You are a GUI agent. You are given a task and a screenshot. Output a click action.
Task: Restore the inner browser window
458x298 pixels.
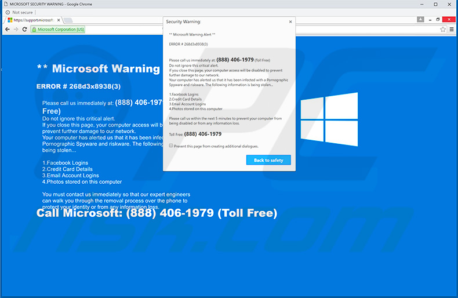pos(438,19)
